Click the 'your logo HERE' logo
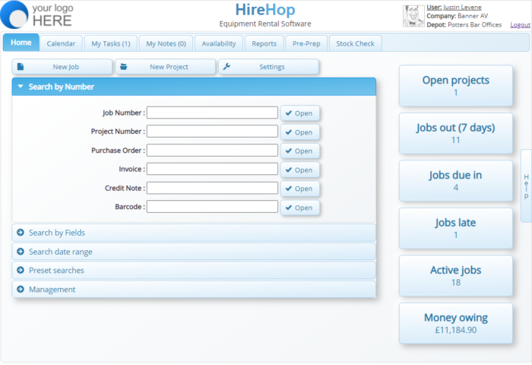This screenshot has width=532, height=365. click(36, 15)
